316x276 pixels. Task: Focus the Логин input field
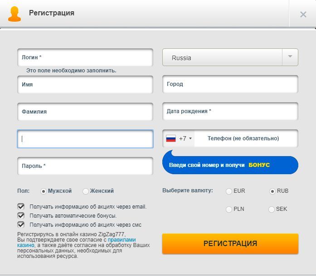[x=85, y=57]
